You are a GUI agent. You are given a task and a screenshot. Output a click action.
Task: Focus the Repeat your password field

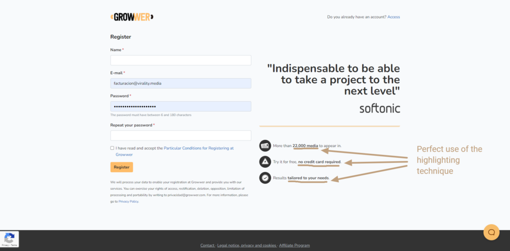click(181, 135)
